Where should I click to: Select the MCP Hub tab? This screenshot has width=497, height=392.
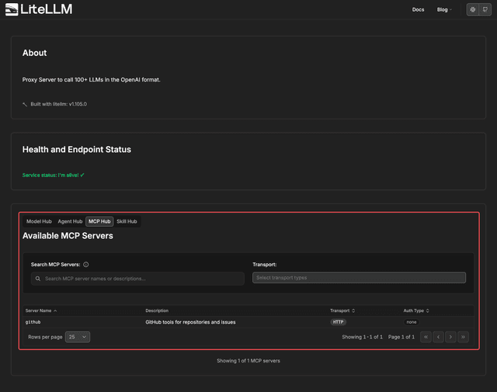point(99,221)
